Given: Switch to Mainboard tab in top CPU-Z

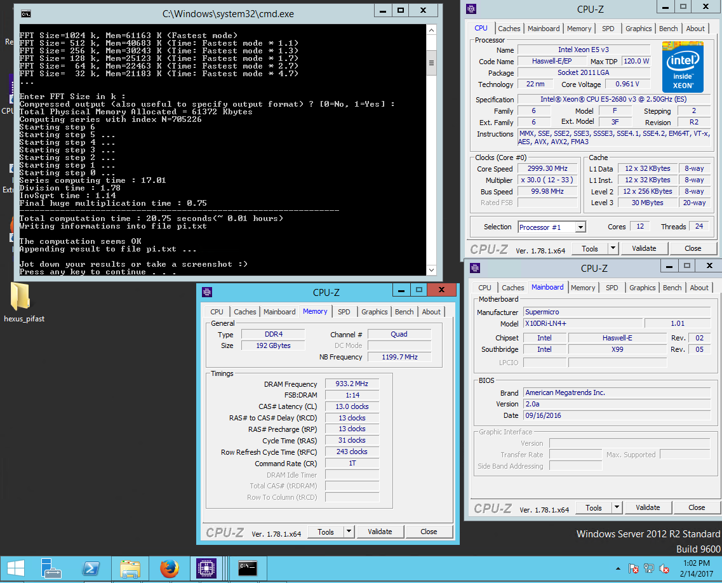Looking at the screenshot, I should 544,29.
